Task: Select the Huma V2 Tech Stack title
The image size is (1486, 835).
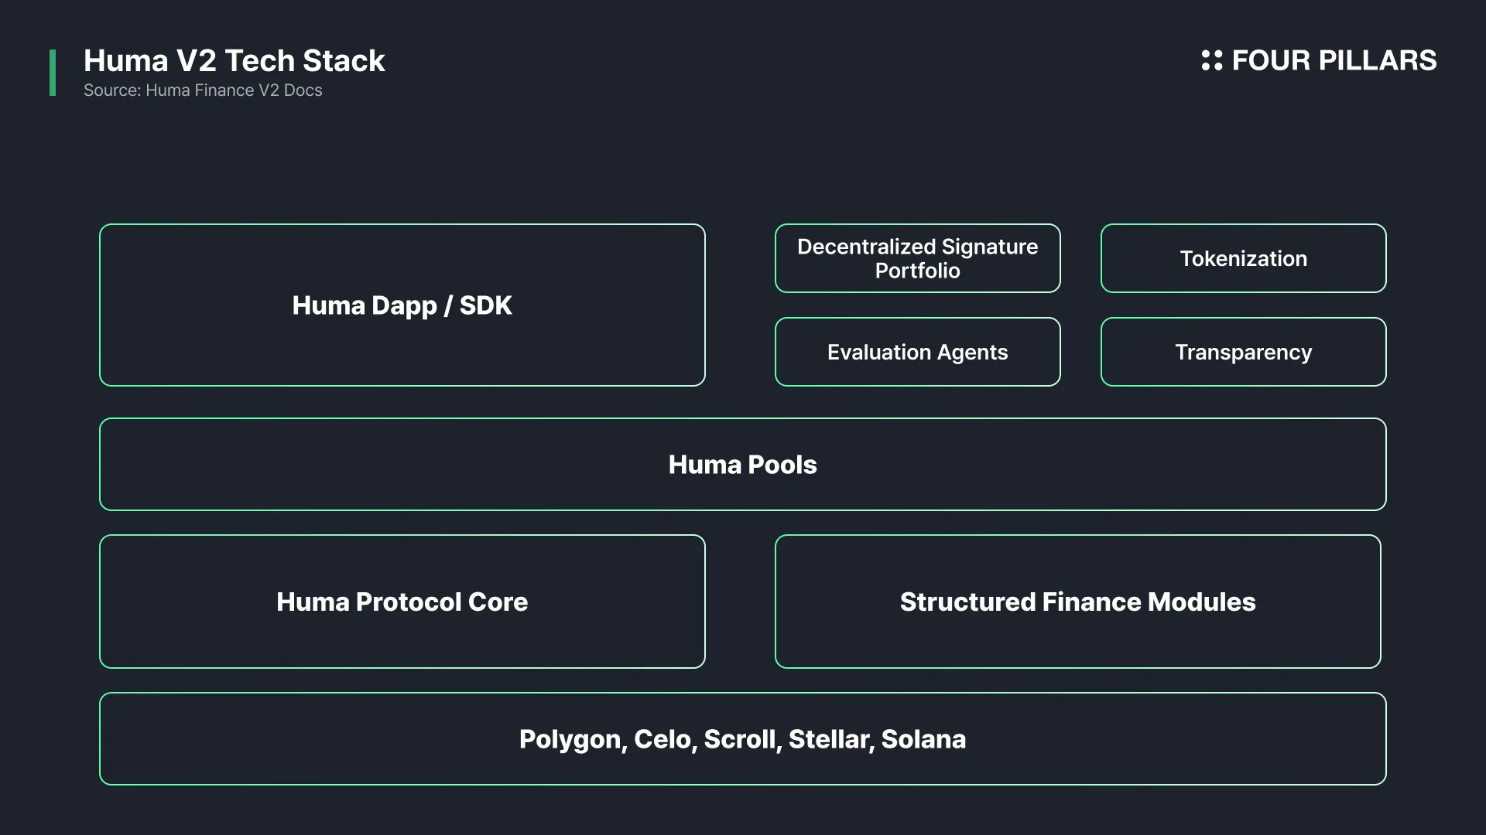Action: pos(234,60)
